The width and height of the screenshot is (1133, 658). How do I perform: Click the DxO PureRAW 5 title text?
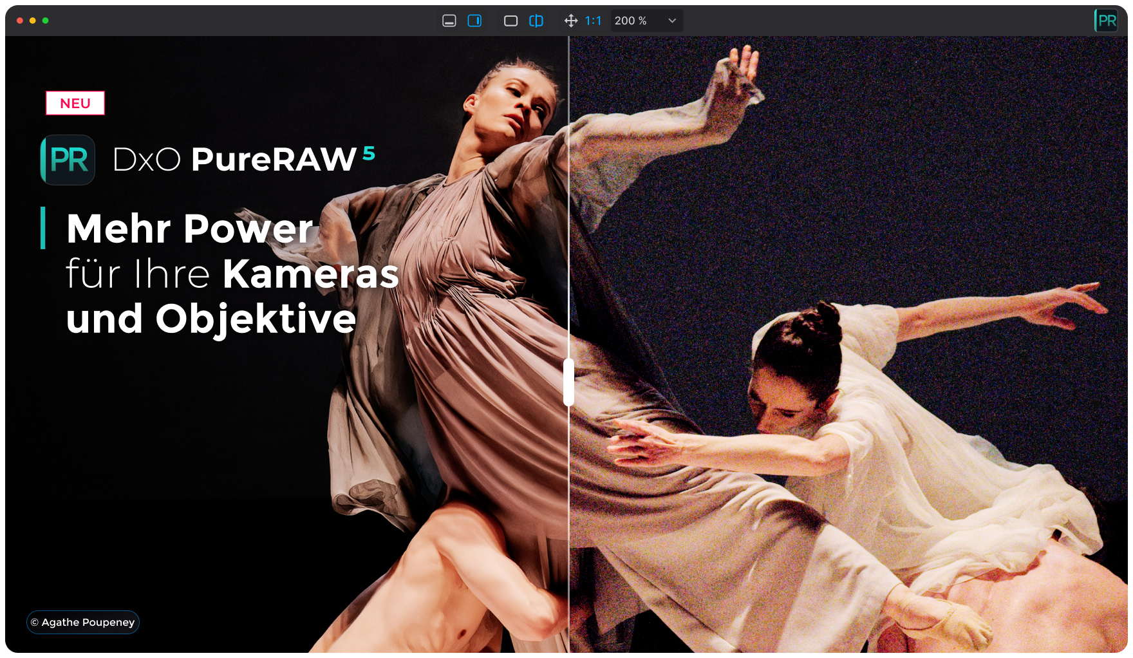click(243, 159)
